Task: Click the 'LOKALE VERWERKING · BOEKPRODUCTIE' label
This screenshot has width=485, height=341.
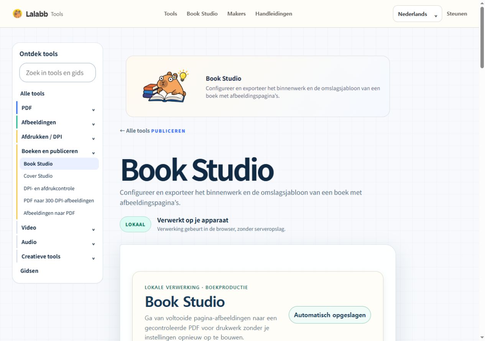Action: [x=196, y=287]
